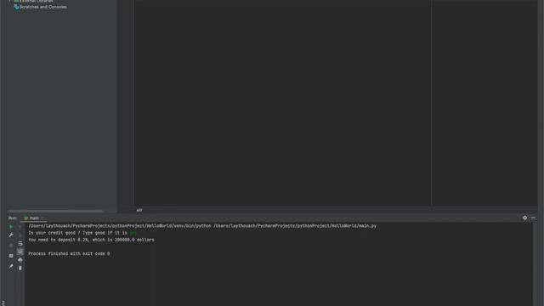Toggle soft-wrap in the console output

click(x=20, y=244)
